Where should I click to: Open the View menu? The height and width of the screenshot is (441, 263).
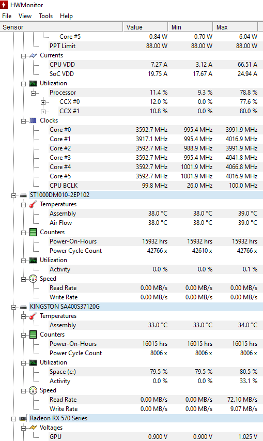[25, 16]
